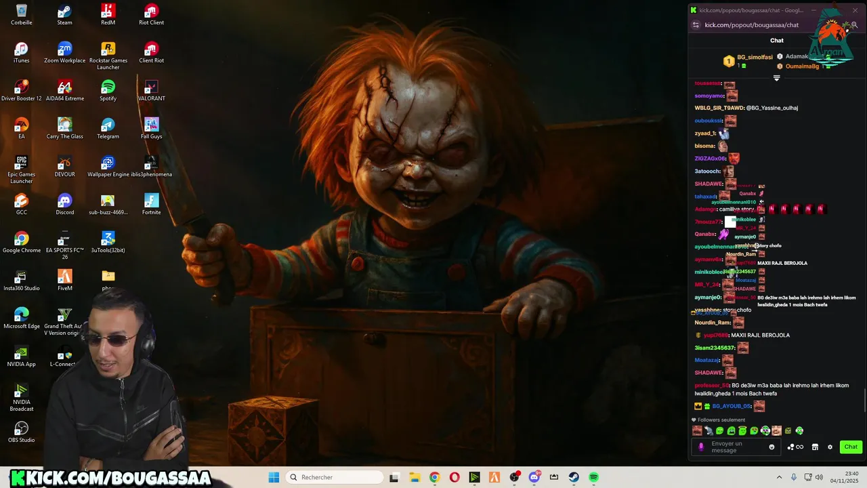Screen dimensions: 867x488
Task: Open Task View from taskbar
Action: pos(394,477)
